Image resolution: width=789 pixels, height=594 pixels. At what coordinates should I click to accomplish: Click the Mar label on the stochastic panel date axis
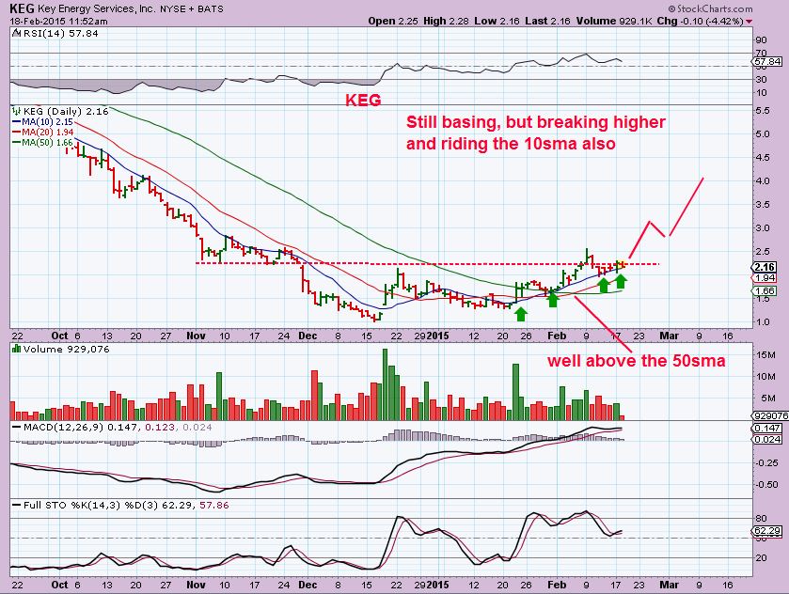(669, 585)
